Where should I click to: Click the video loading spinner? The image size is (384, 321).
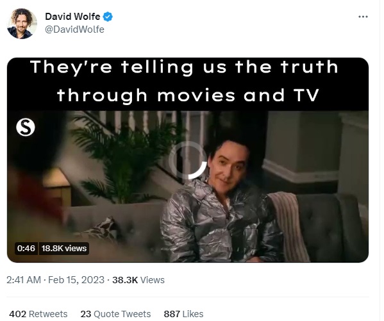point(188,160)
